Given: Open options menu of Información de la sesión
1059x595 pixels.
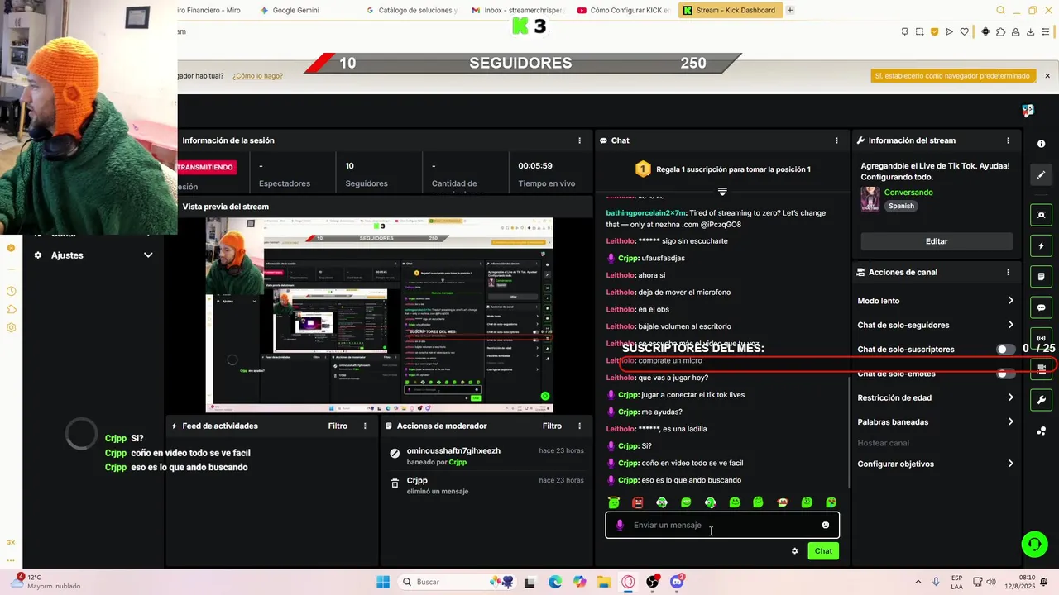Looking at the screenshot, I should pos(579,140).
